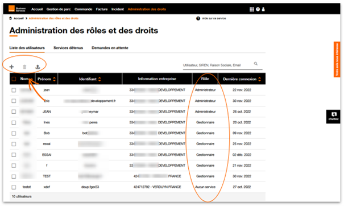Open the Gestion de parc menu
Viewport: 344px width, 206px height.
(x=59, y=9)
